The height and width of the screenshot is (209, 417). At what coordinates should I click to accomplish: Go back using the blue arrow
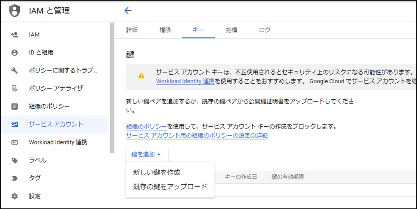pos(128,10)
